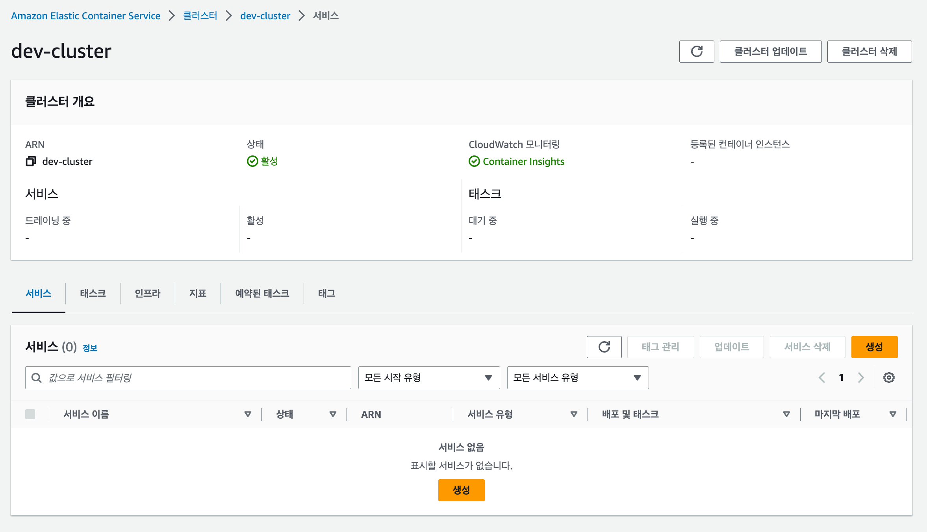
Task: Toggle the select-all services checkbox
Action: click(x=30, y=414)
